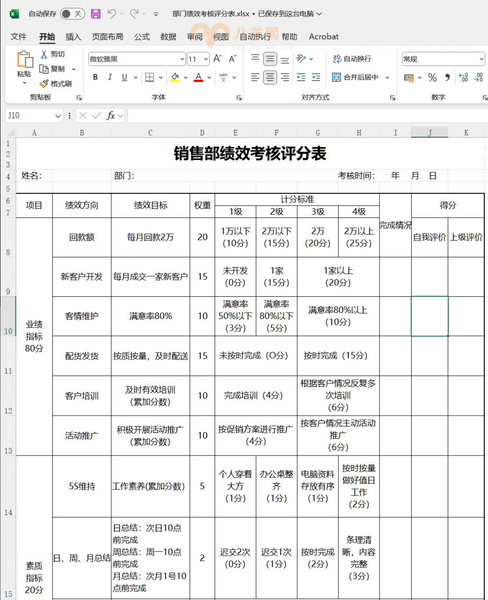Redo the last action
488x600 pixels.
pos(134,14)
